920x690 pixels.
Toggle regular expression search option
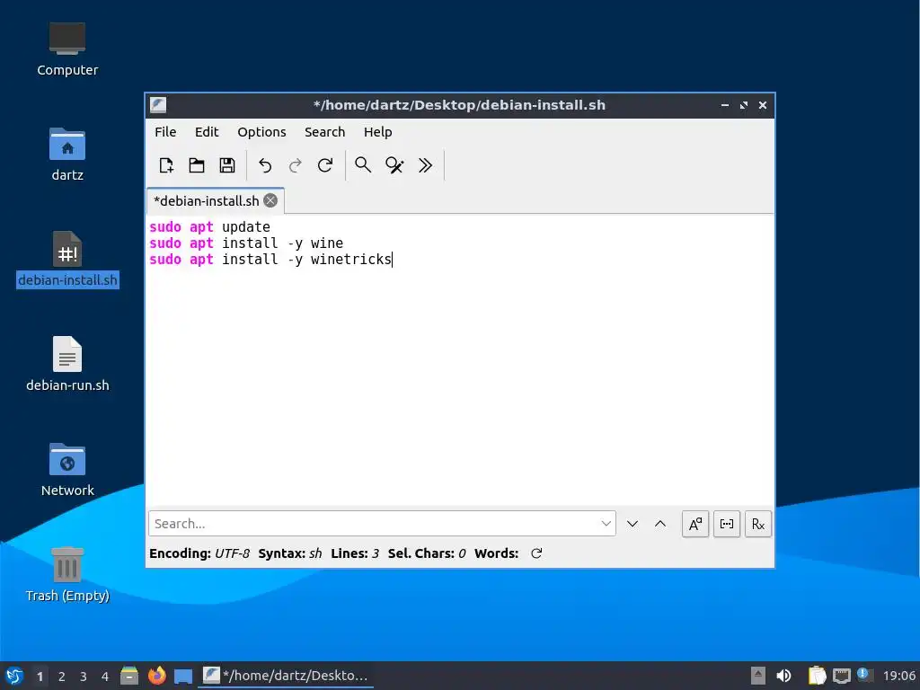pyautogui.click(x=758, y=524)
